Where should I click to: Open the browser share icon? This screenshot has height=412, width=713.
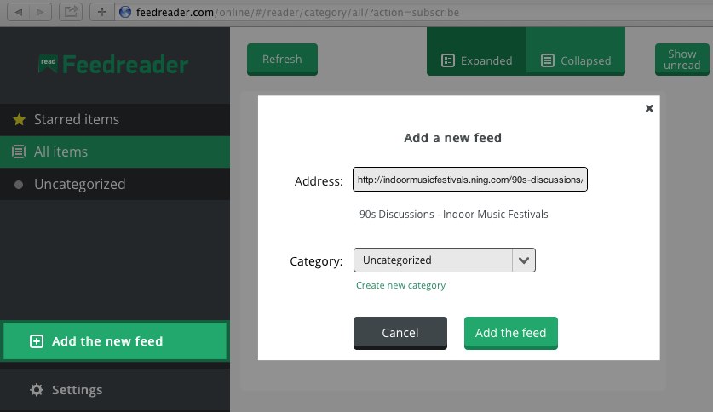(71, 12)
